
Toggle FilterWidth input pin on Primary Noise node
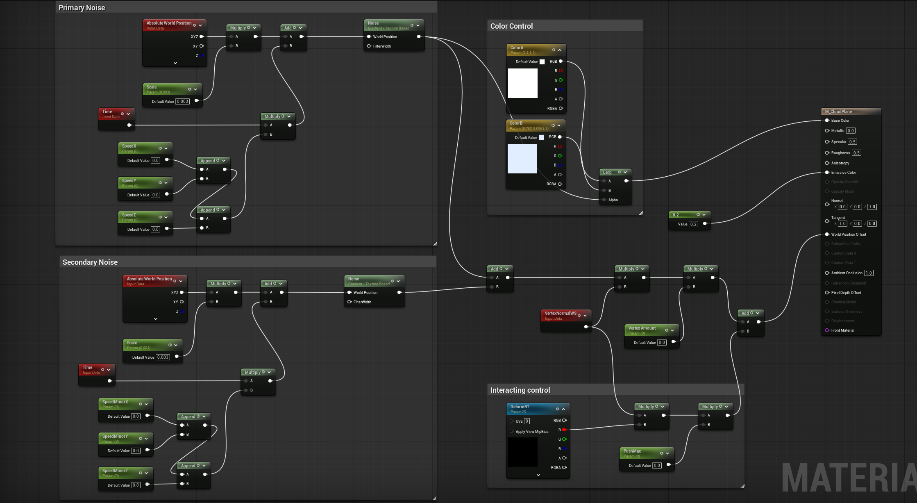[369, 46]
